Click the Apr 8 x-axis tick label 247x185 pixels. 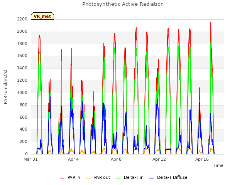coord(116,159)
